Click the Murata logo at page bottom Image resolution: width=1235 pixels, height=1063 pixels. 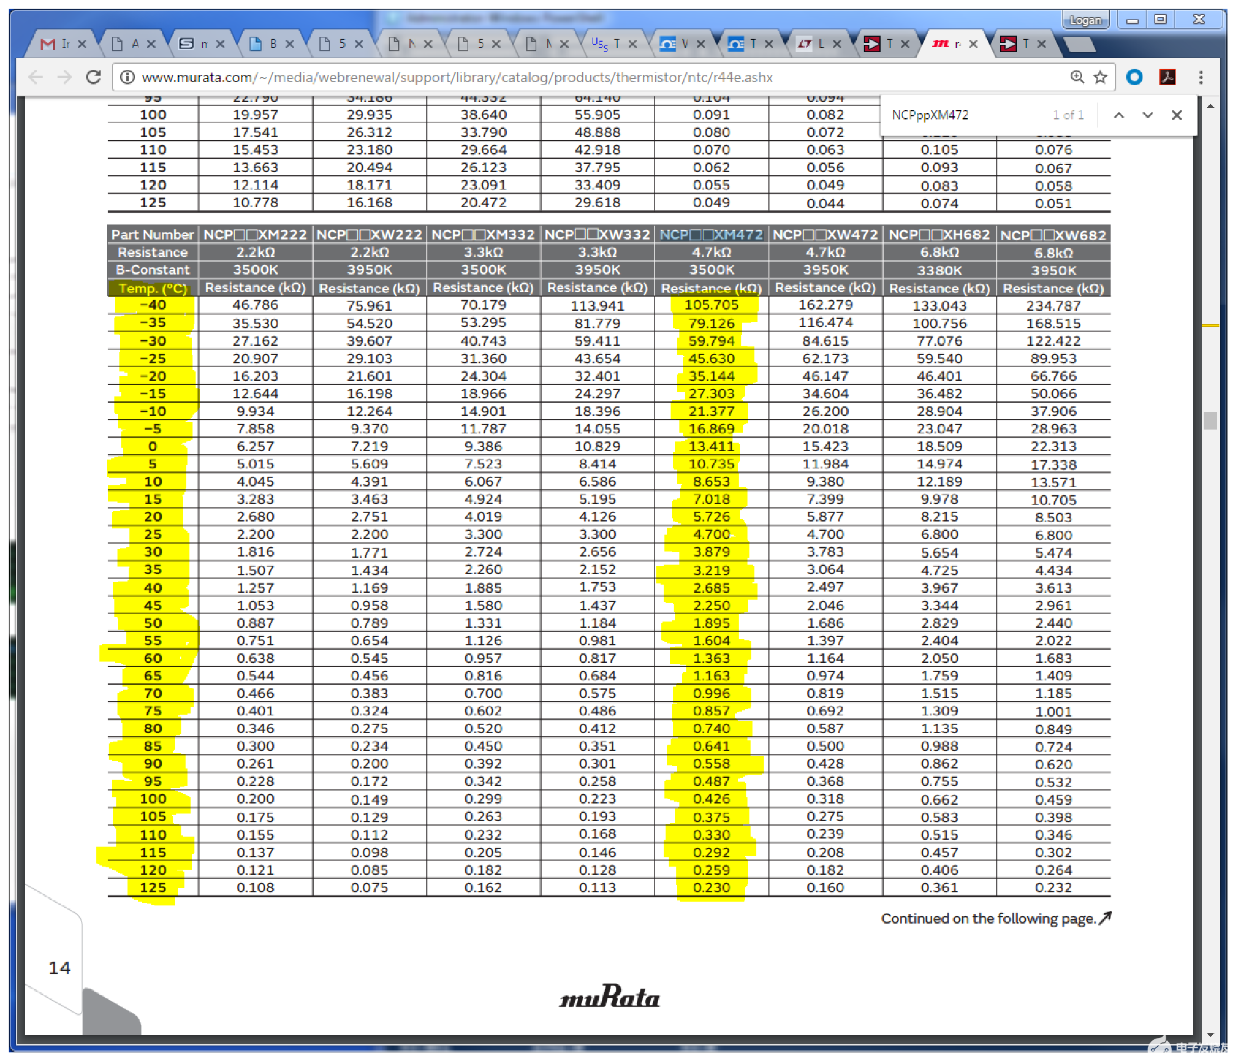(x=610, y=995)
